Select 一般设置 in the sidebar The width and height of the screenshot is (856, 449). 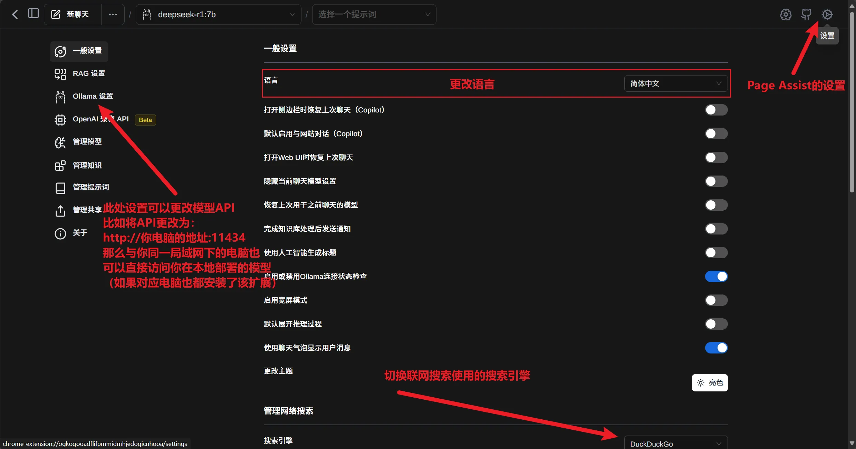coord(79,51)
